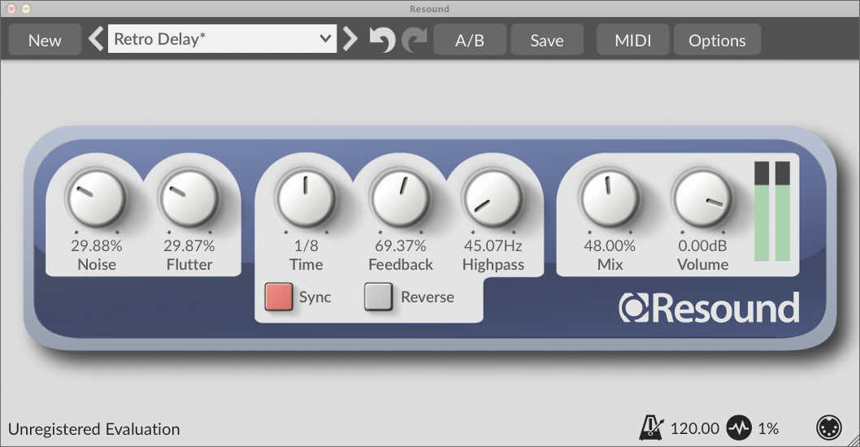Click the 45.07Hz Highpass value

pos(493,245)
